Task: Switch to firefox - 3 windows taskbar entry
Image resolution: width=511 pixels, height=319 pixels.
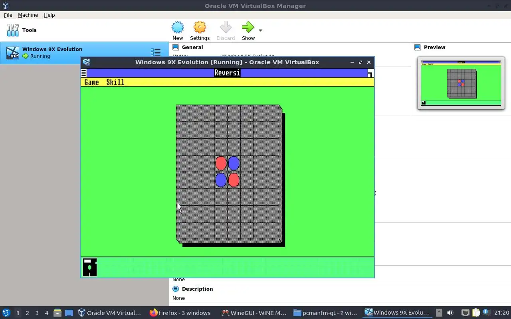Action: [181, 313]
